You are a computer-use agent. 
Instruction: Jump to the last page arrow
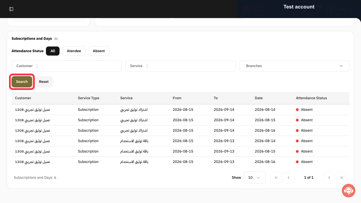click(342, 178)
